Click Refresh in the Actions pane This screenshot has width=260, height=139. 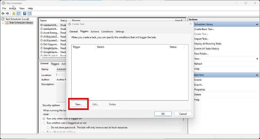tap(198, 64)
